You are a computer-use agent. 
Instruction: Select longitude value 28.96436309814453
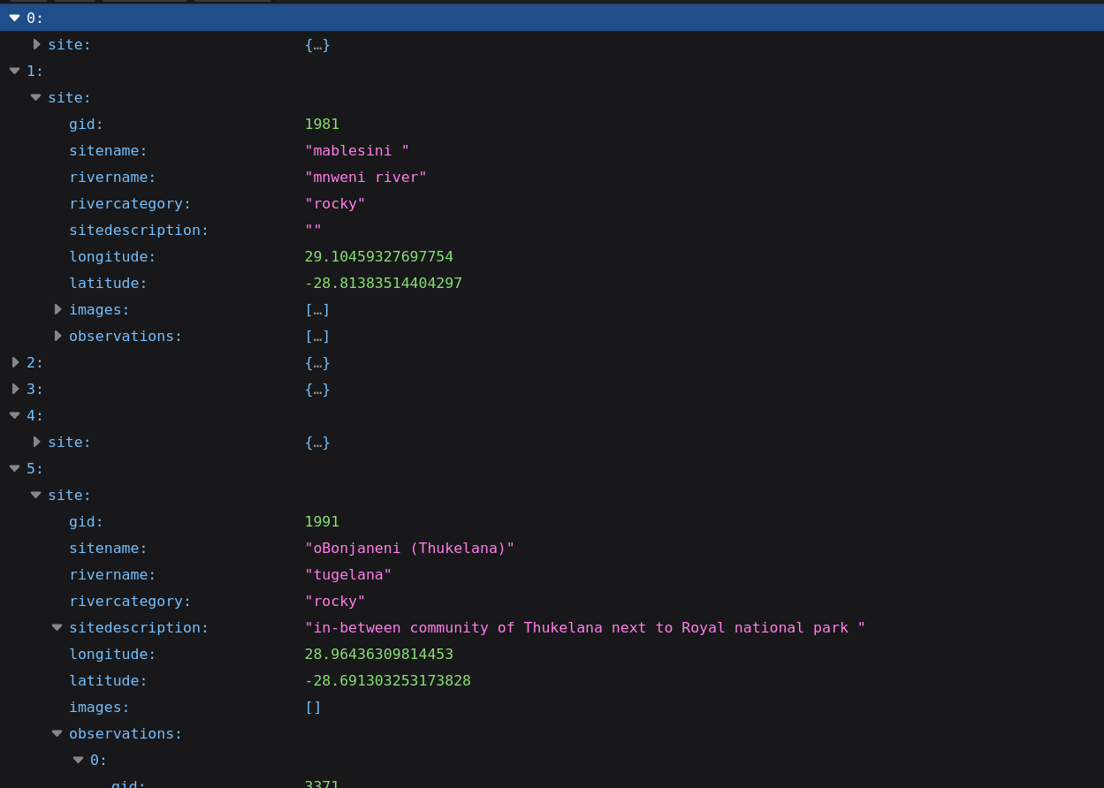379,655
